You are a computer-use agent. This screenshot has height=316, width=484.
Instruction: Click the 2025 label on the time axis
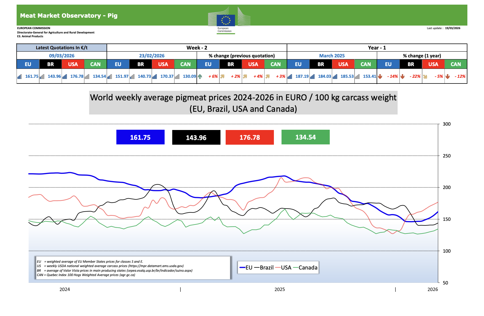point(280,289)
